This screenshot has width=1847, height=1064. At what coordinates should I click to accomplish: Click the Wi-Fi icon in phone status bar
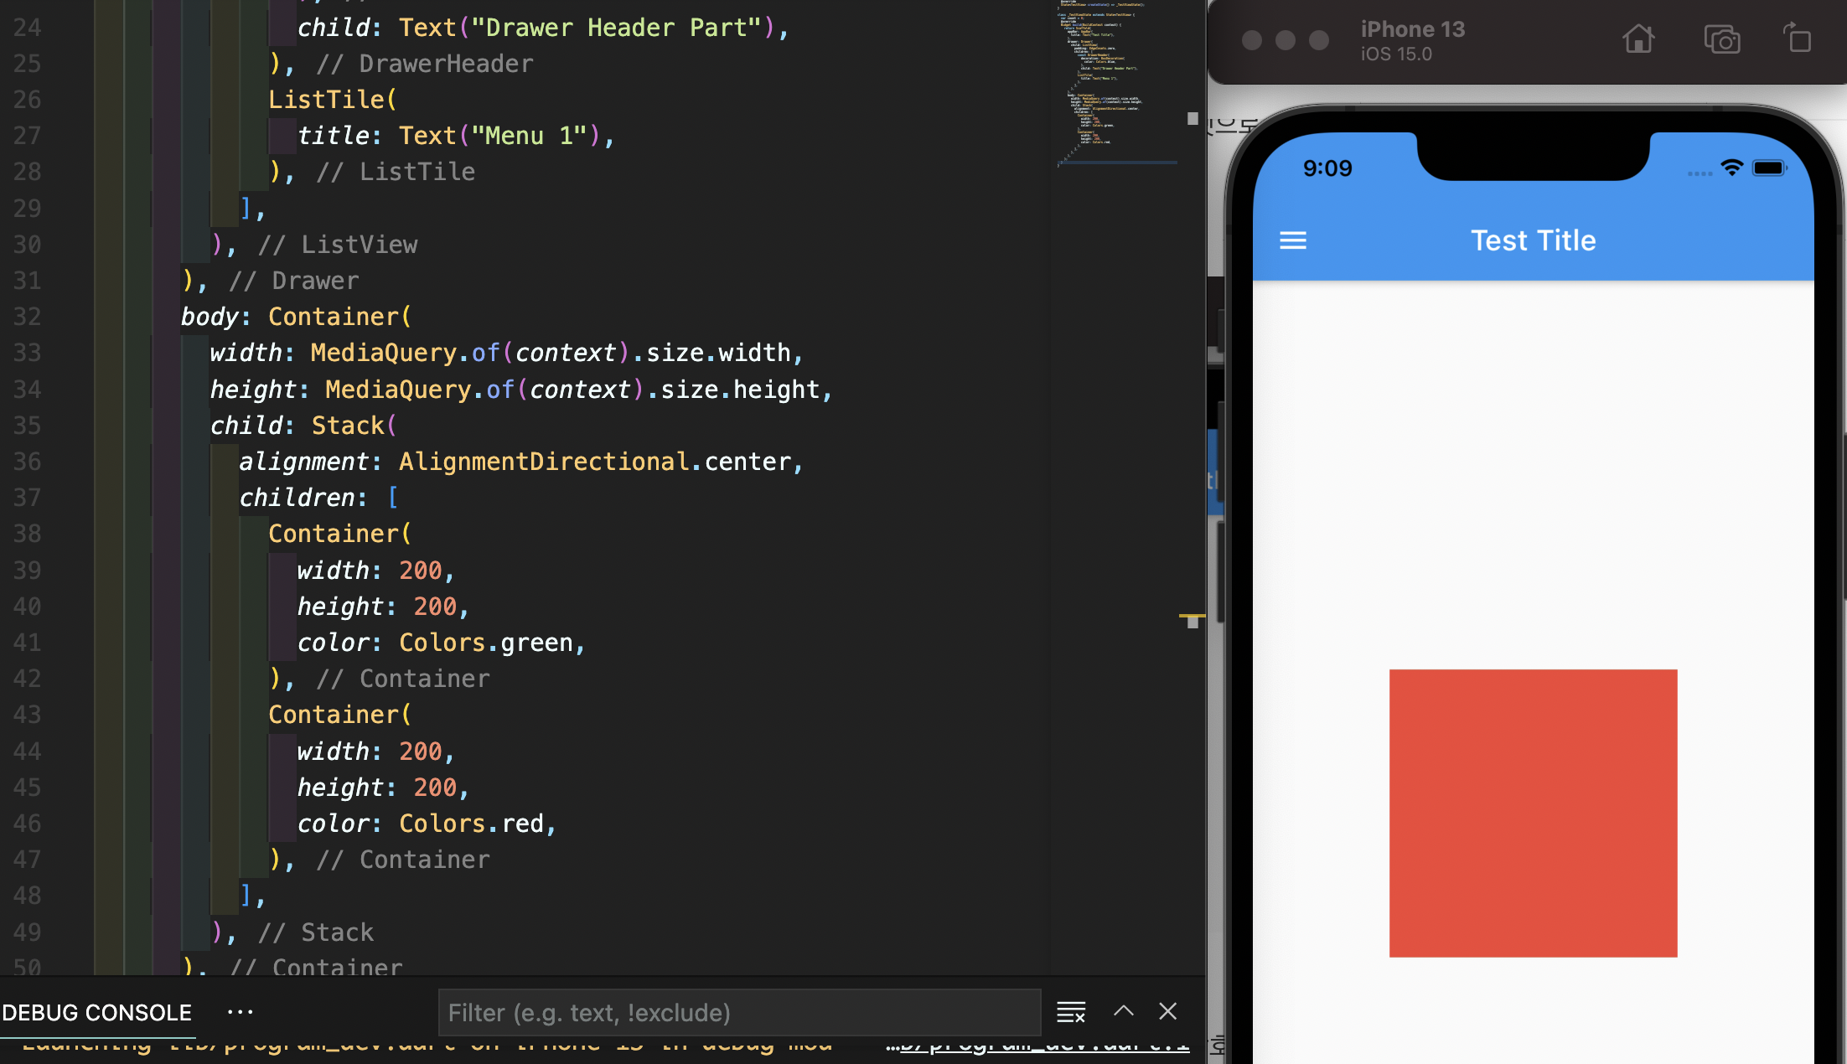tap(1731, 168)
